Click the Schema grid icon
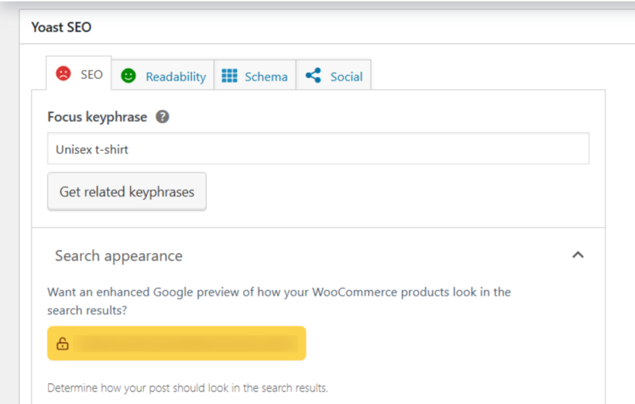 click(x=230, y=76)
